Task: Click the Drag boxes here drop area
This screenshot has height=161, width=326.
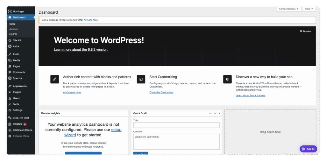Action: (x=270, y=132)
